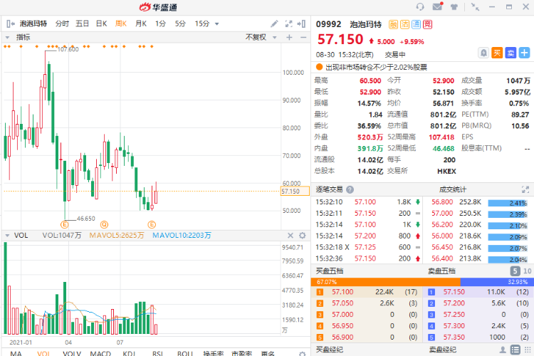Open the skin theme shirt icon
This screenshot has width=534, height=356.
[454, 7]
